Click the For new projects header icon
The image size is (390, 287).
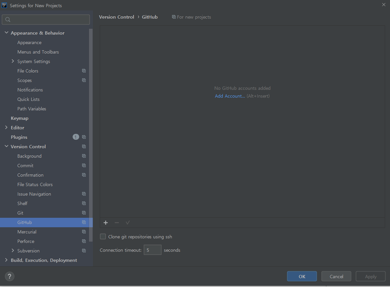[174, 17]
